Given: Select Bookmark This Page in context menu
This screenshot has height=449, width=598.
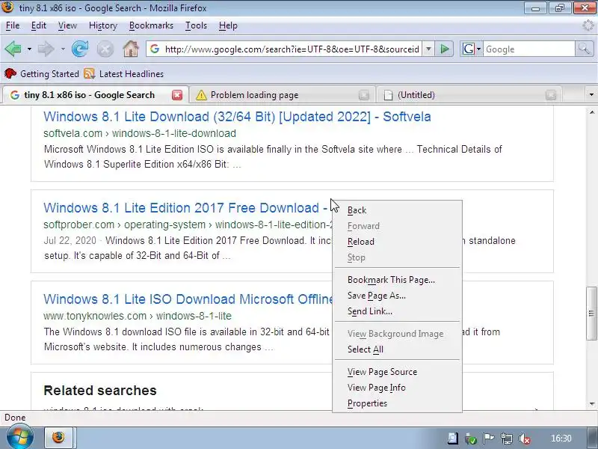Looking at the screenshot, I should (x=397, y=280).
